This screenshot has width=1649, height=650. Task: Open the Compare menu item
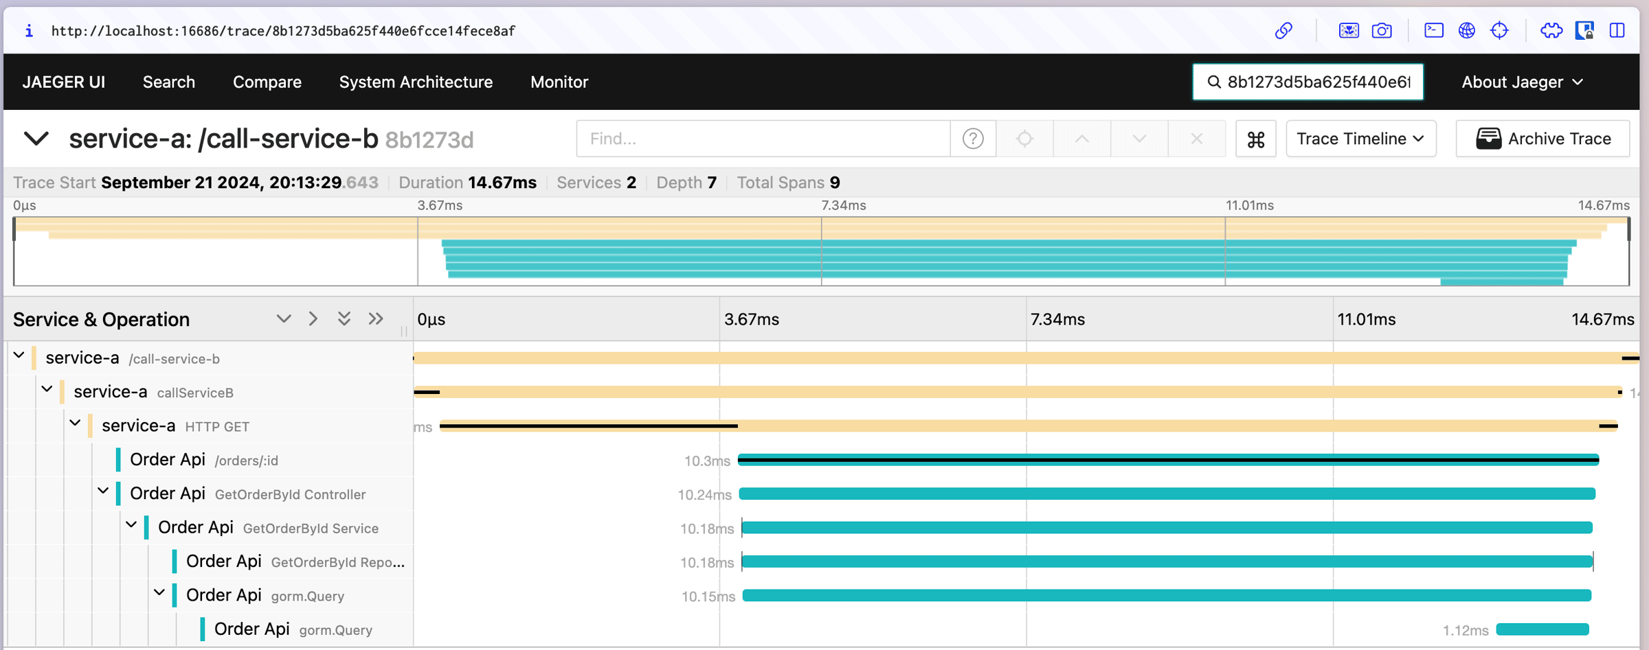coord(267,82)
